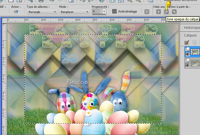The height and width of the screenshot is (135, 200).
Task: Click the Zone opaque du calque icon
Action: click(x=167, y=12)
